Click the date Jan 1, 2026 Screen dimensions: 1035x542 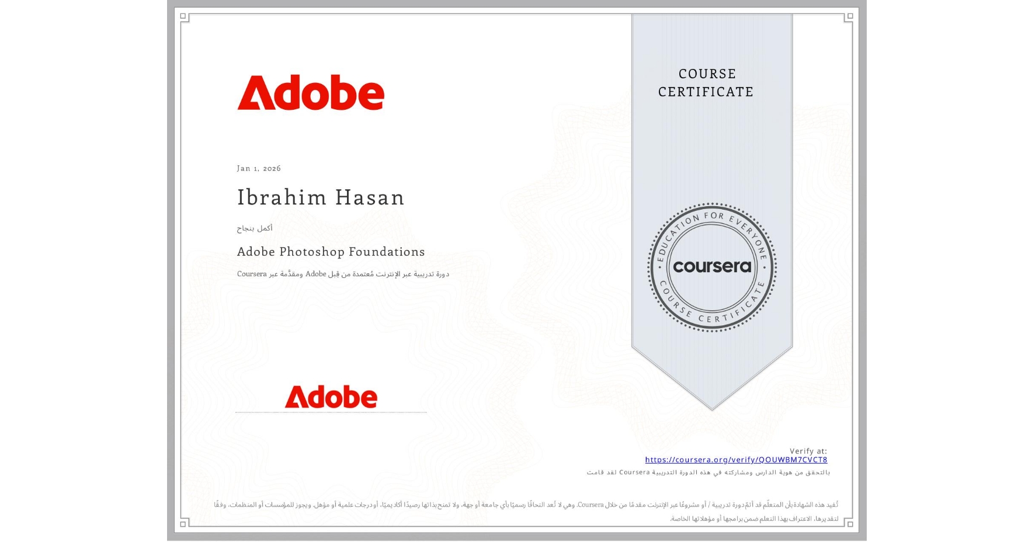pyautogui.click(x=259, y=168)
